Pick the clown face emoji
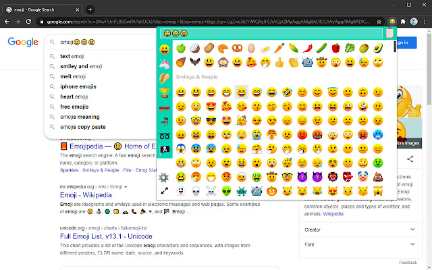The image size is (432, 270). (x=363, y=177)
